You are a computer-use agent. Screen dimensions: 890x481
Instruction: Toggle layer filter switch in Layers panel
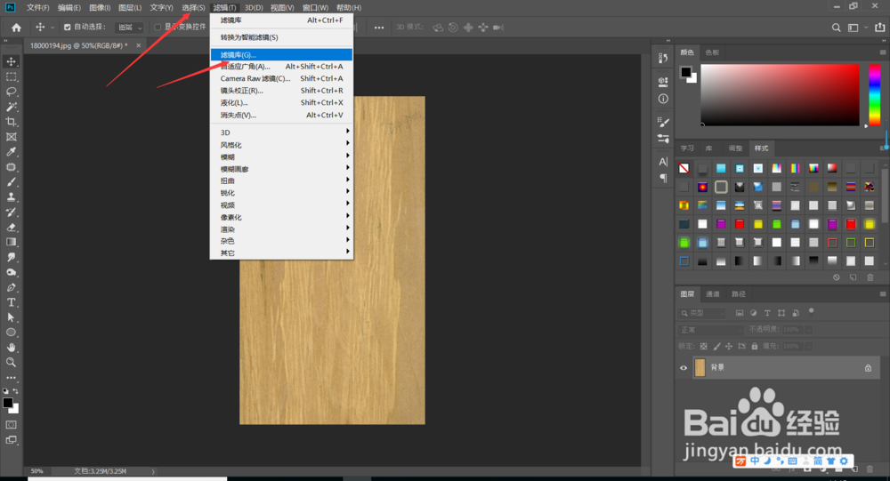pyautogui.click(x=811, y=311)
